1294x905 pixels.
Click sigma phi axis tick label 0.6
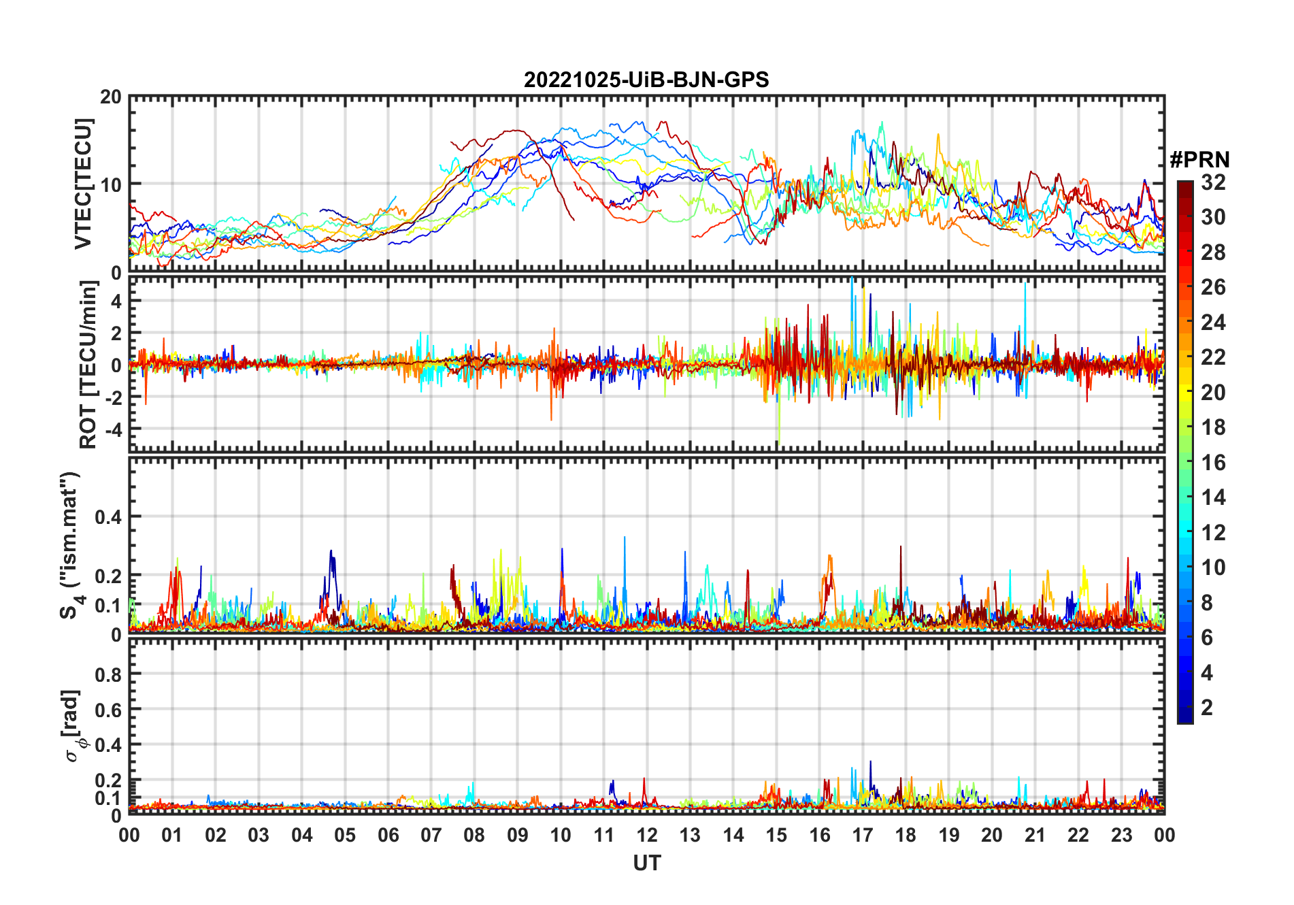pyautogui.click(x=109, y=710)
